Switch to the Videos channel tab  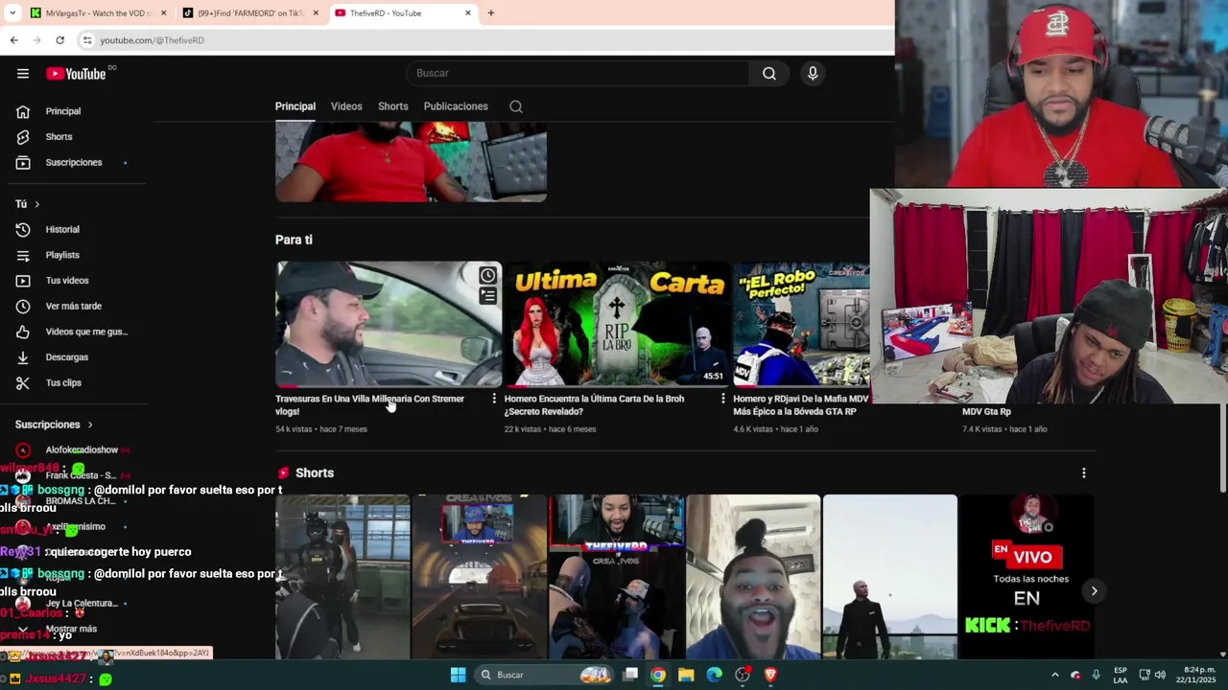tap(346, 106)
